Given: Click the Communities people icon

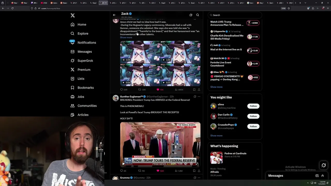Looking at the screenshot, I should click(x=72, y=106).
